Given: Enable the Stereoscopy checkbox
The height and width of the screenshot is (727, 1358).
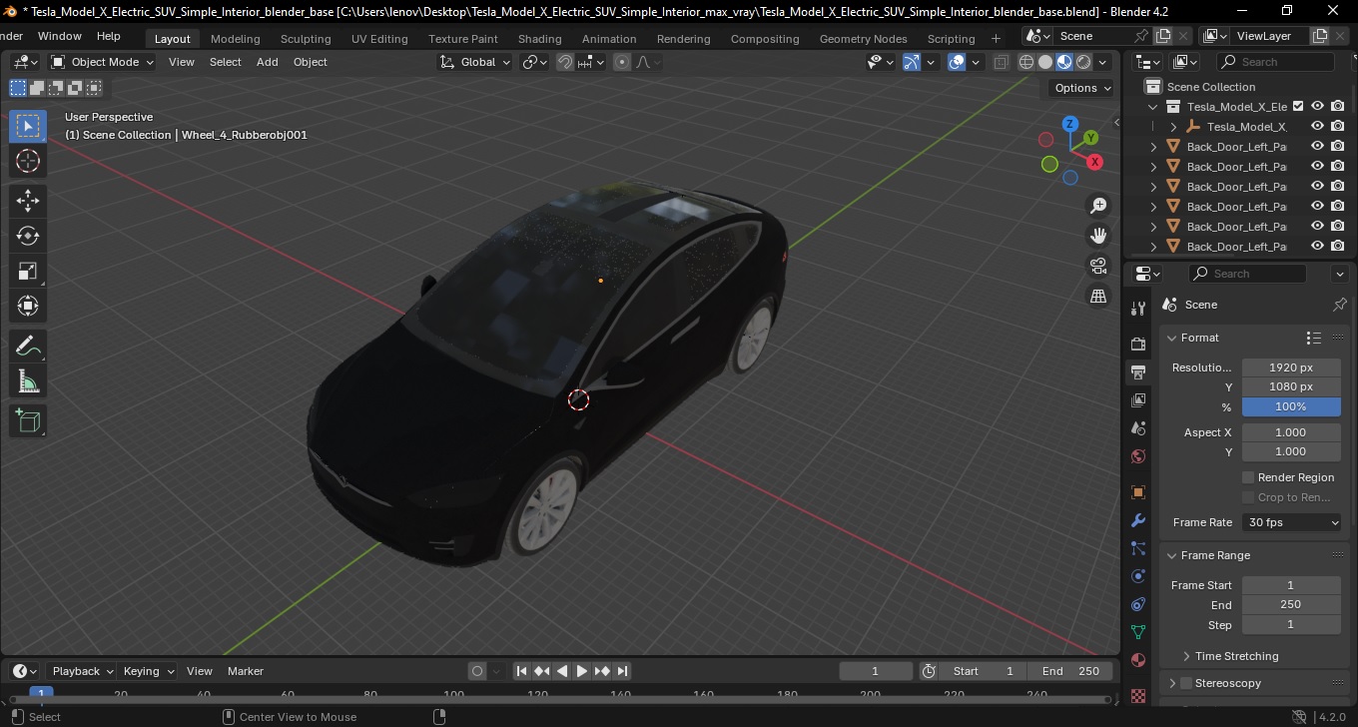Looking at the screenshot, I should (1186, 683).
